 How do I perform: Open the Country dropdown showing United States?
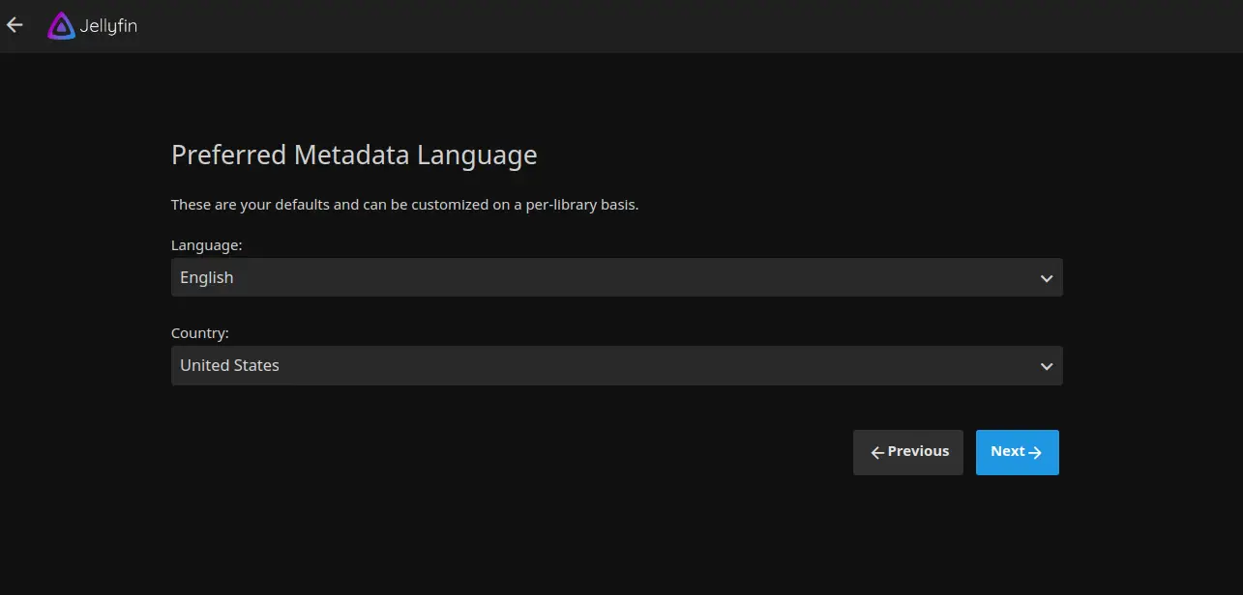pos(616,365)
